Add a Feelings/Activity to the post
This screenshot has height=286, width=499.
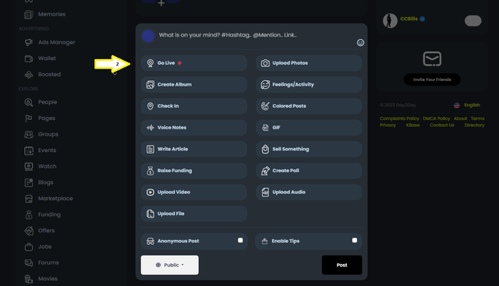(309, 85)
